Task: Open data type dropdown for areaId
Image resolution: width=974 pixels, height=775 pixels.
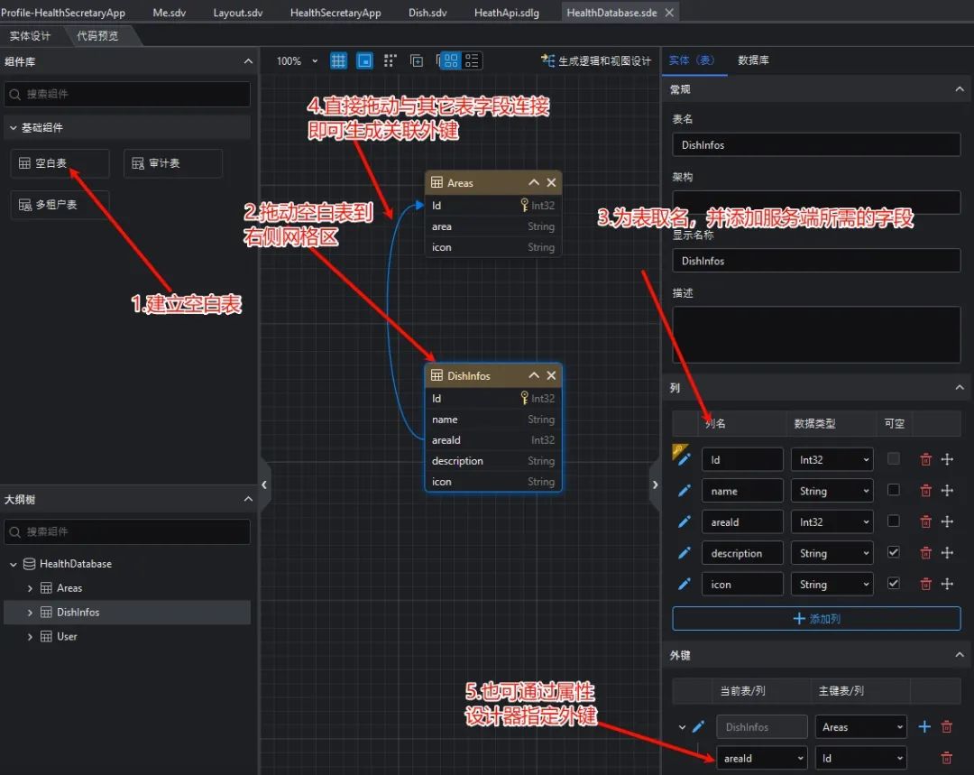Action: click(832, 522)
